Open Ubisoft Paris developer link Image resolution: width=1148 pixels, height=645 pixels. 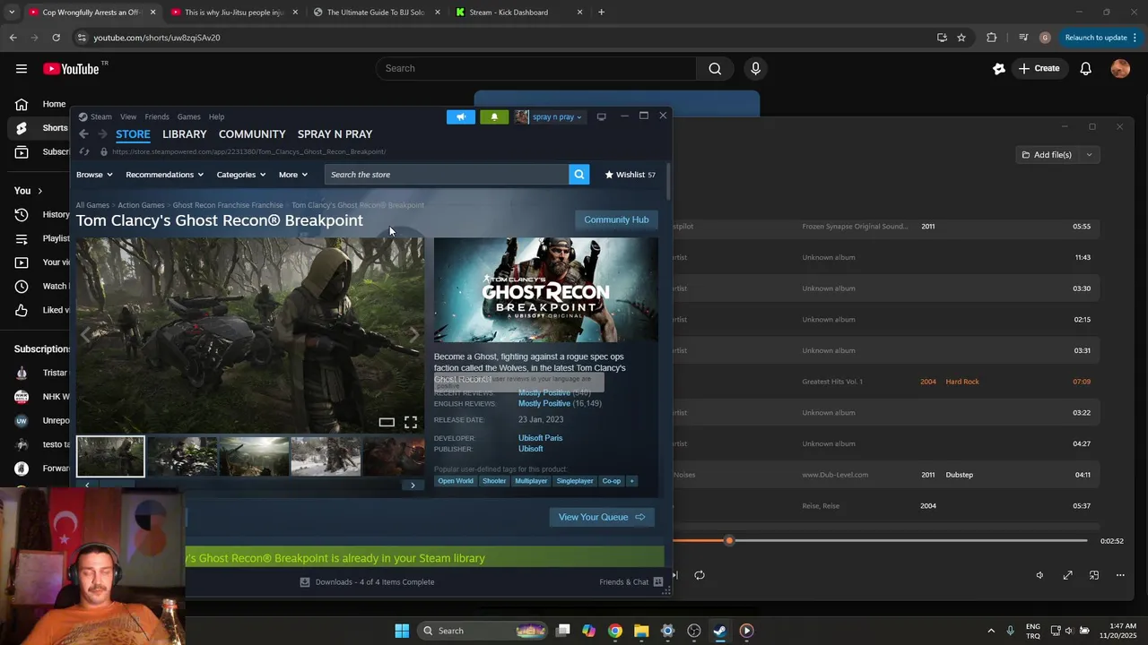click(x=540, y=438)
